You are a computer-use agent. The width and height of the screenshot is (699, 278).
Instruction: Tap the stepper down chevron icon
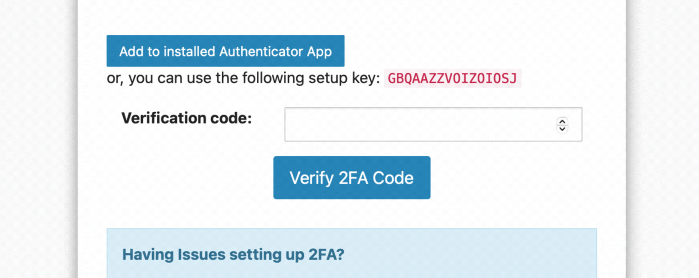point(562,128)
